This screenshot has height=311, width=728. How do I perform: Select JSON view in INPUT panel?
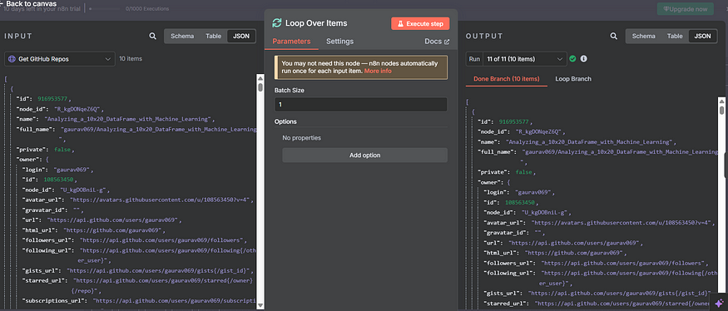pos(241,37)
